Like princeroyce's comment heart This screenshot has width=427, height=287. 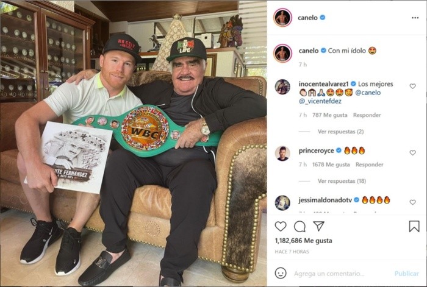coord(412,153)
